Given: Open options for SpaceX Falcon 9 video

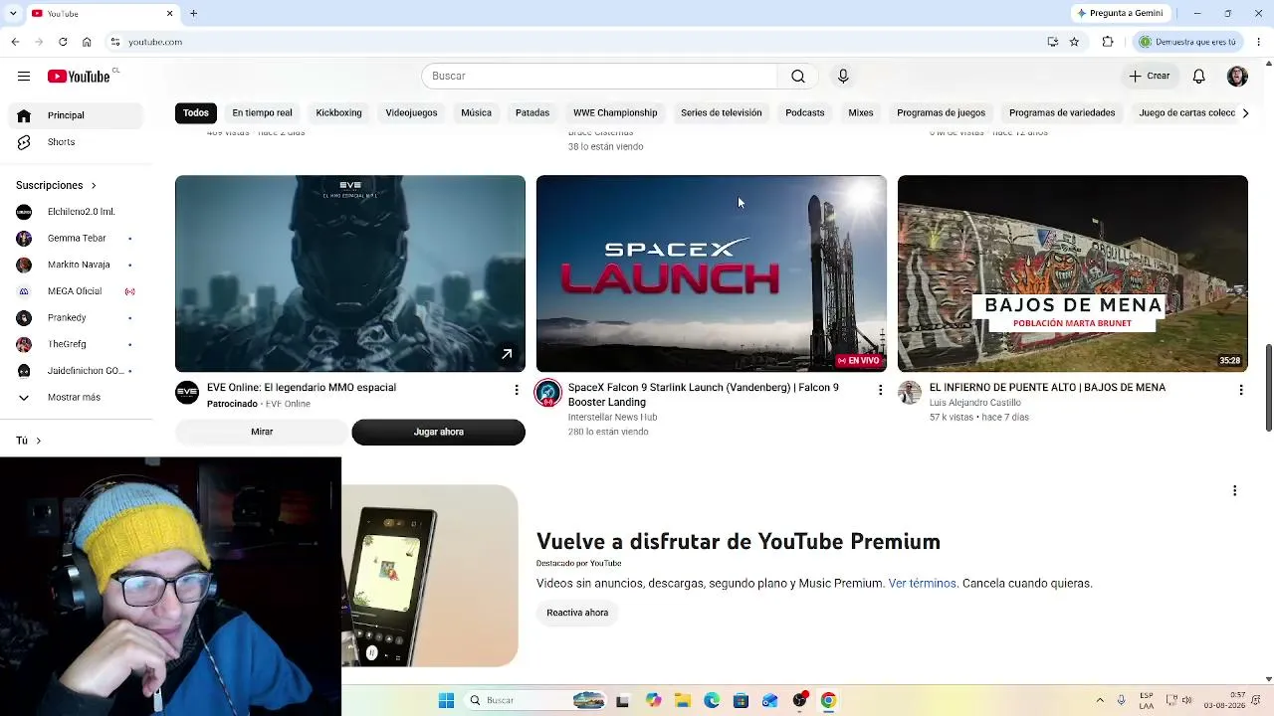Looking at the screenshot, I should (x=880, y=390).
